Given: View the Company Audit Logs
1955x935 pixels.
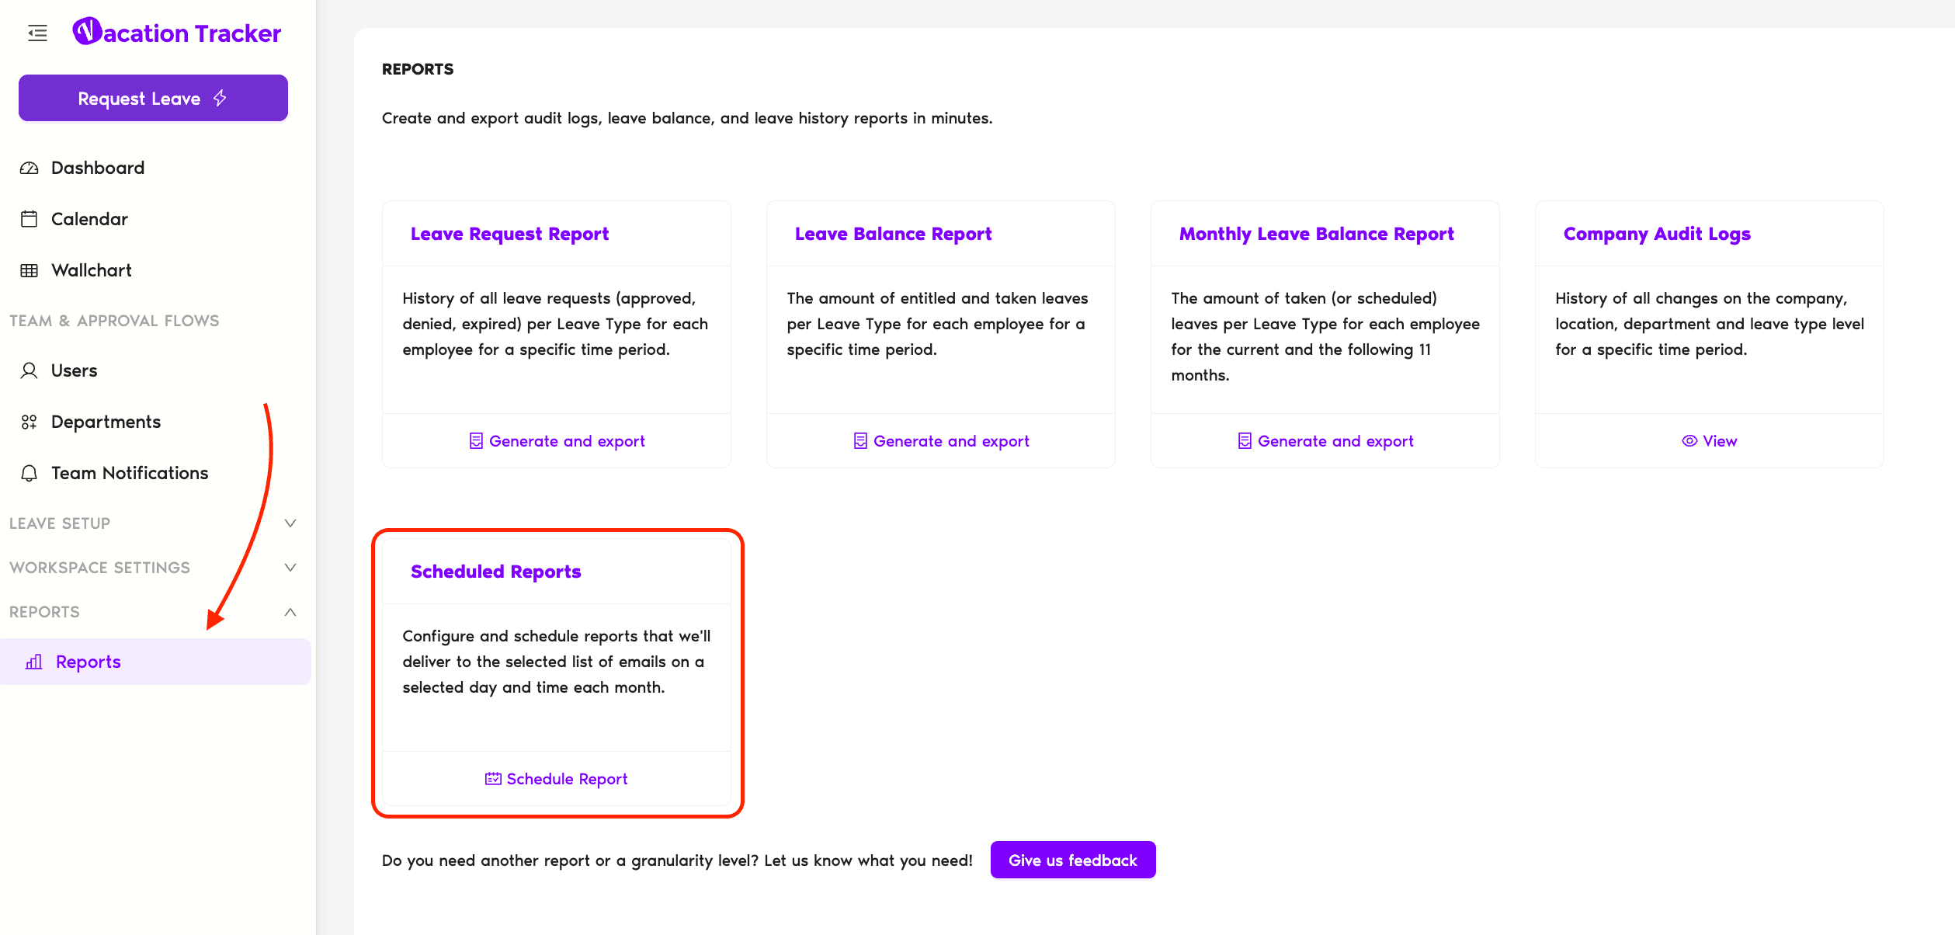Looking at the screenshot, I should click(1710, 441).
